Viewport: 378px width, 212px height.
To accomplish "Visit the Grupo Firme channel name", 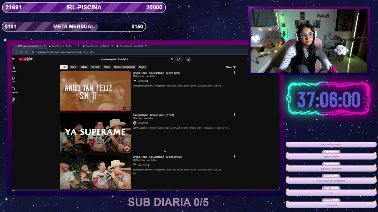I will 142,165.
